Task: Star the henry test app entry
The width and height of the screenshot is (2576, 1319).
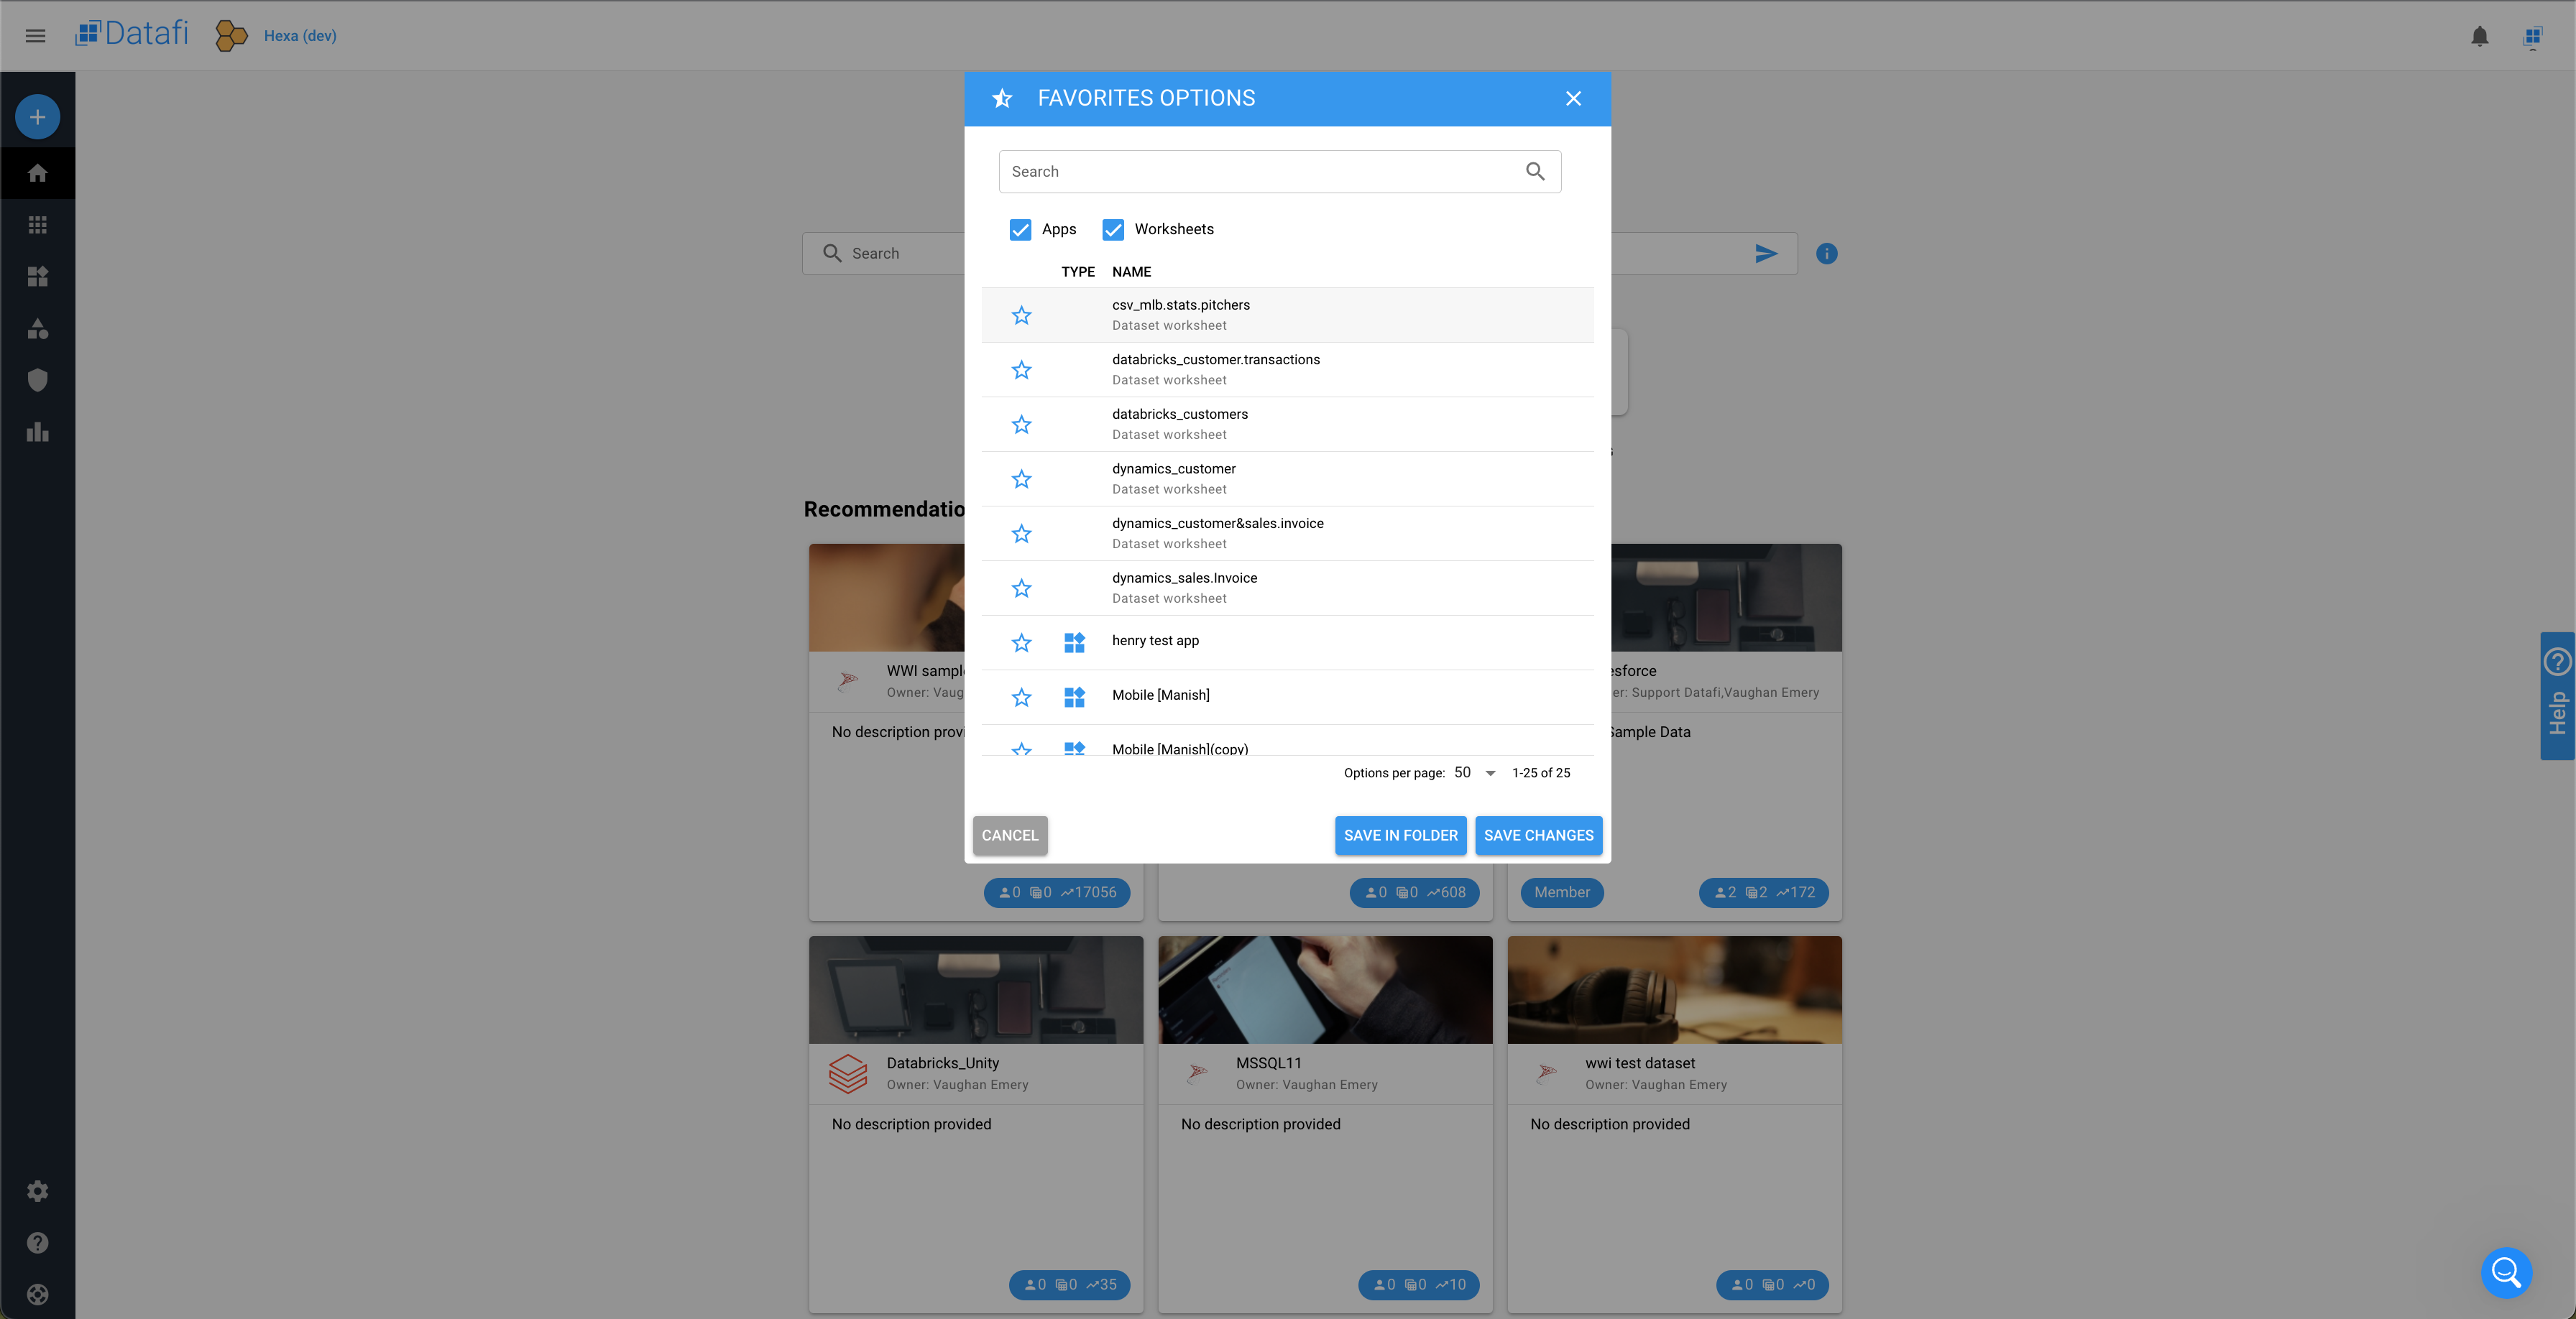Action: coord(1021,642)
